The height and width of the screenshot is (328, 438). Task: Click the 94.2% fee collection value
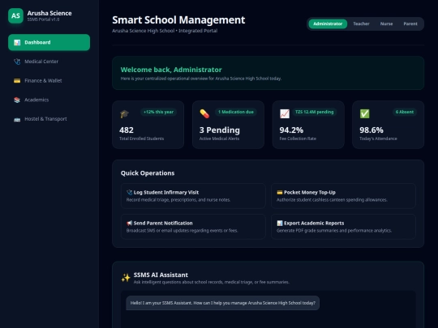tap(291, 130)
